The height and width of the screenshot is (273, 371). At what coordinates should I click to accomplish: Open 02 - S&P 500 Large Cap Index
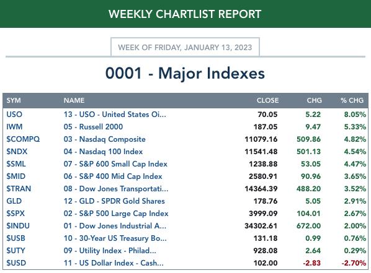pos(116,214)
